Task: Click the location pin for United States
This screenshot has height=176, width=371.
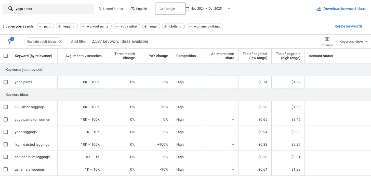Action: tap(100, 9)
